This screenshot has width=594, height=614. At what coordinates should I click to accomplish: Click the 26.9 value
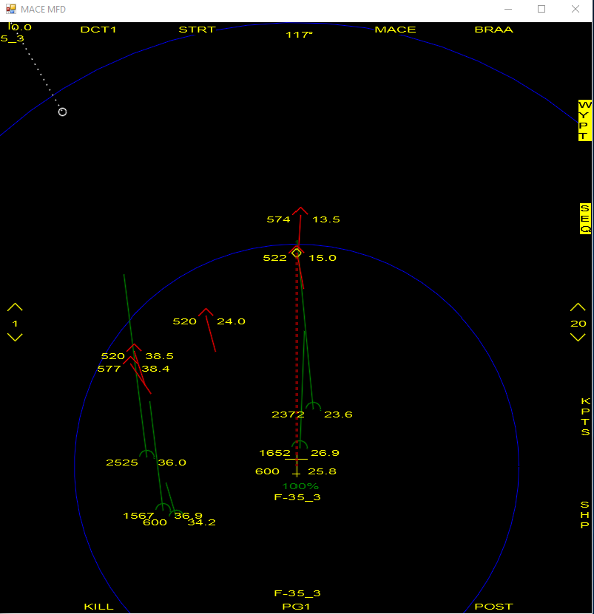pyautogui.click(x=325, y=453)
